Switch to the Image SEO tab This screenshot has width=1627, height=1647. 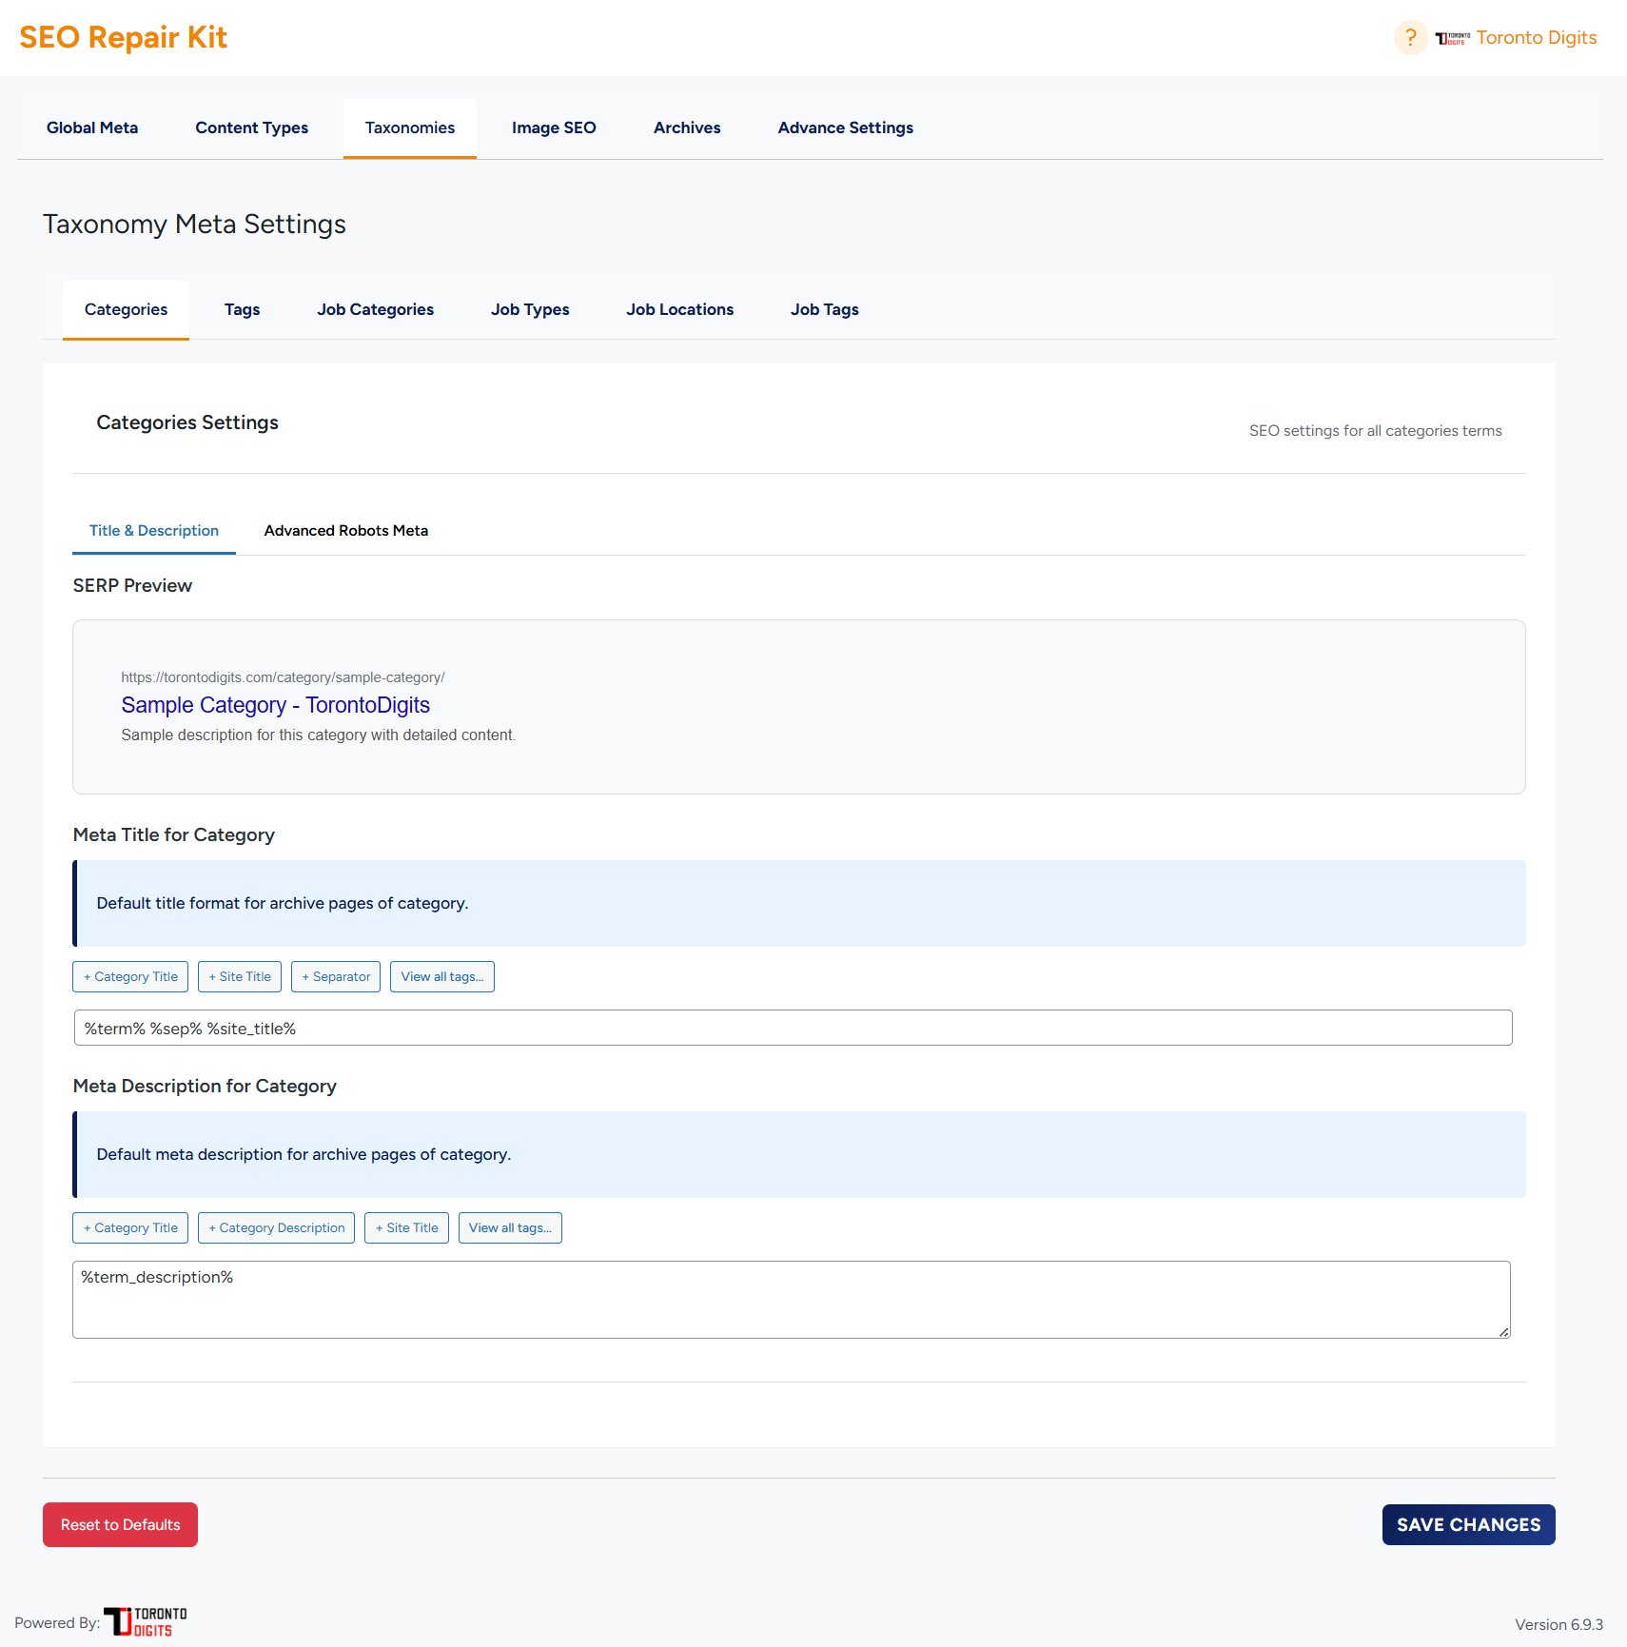pos(554,127)
